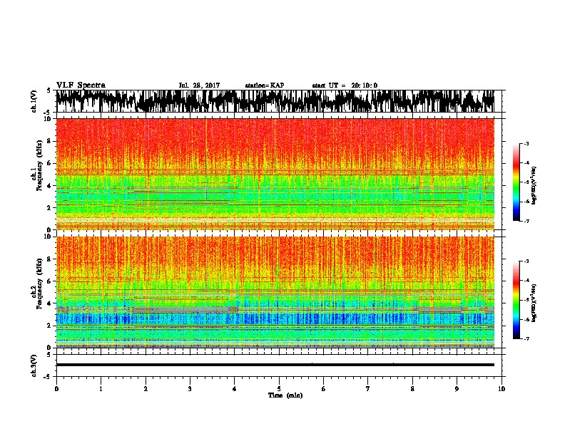The height and width of the screenshot is (436, 565).
Task: Click the ch.2 color bar '-7' scale value
Action: click(526, 339)
